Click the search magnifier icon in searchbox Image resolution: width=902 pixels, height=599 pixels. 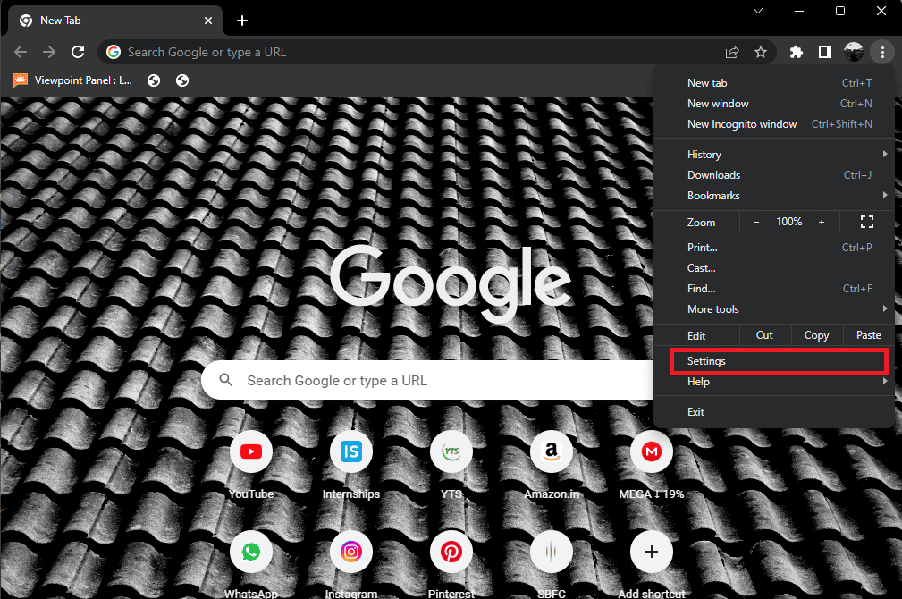pos(226,380)
